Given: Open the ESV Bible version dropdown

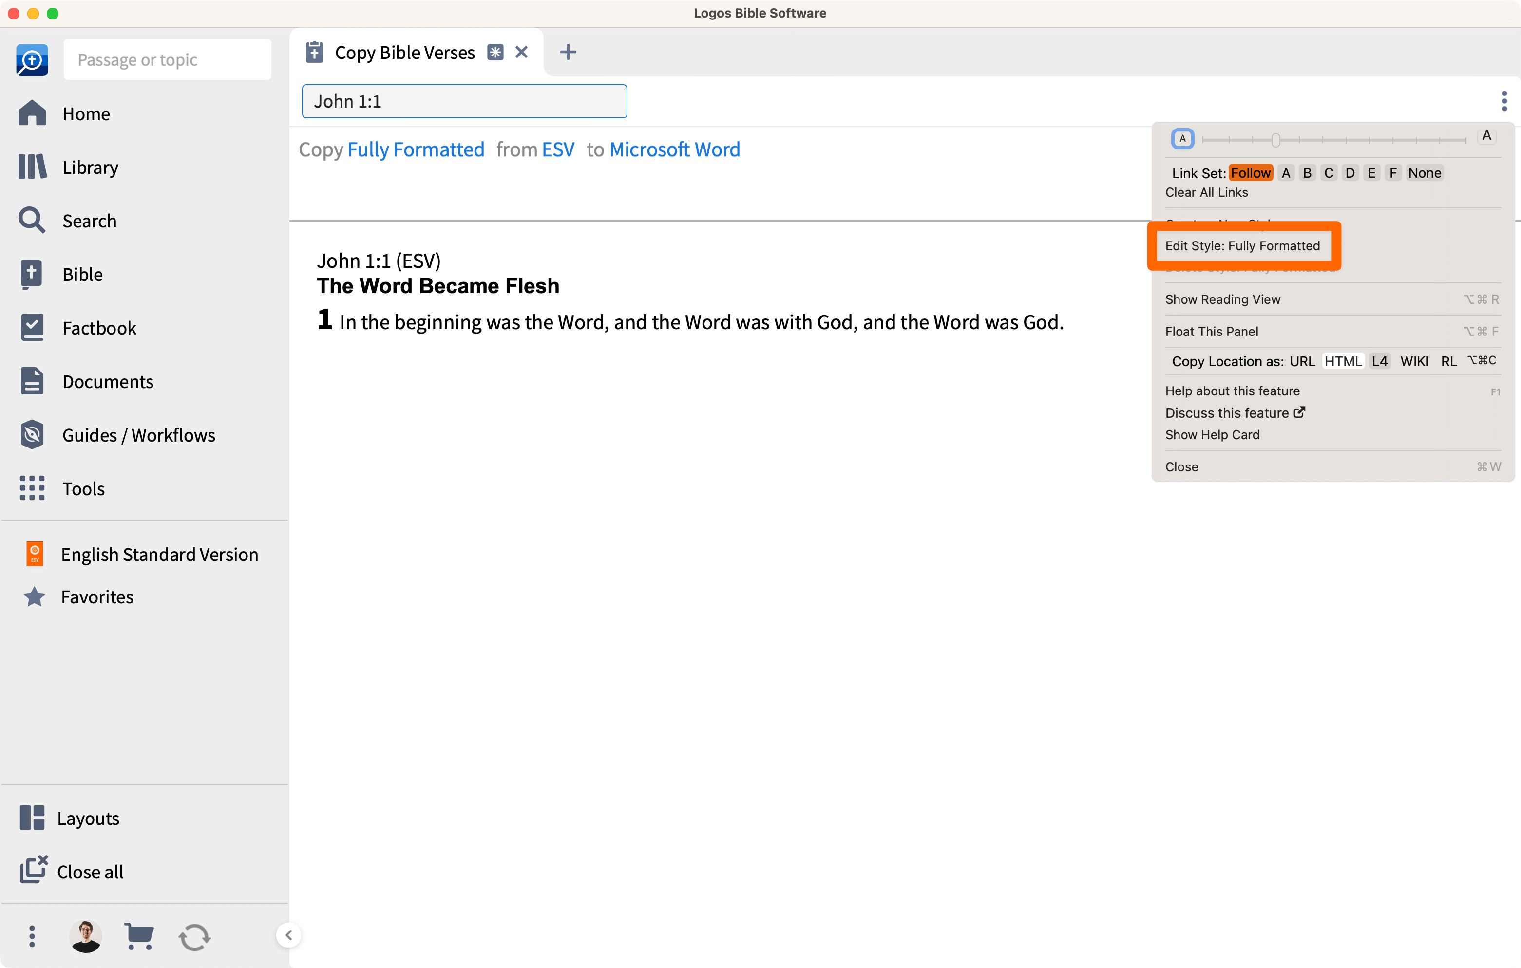Looking at the screenshot, I should [558, 149].
